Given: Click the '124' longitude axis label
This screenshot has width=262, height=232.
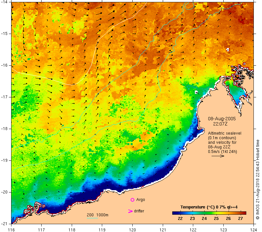Looking at the screenshot, I should [x=253, y=230].
